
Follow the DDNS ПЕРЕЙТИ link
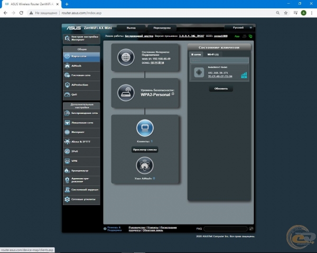pyautogui.click(x=157, y=63)
